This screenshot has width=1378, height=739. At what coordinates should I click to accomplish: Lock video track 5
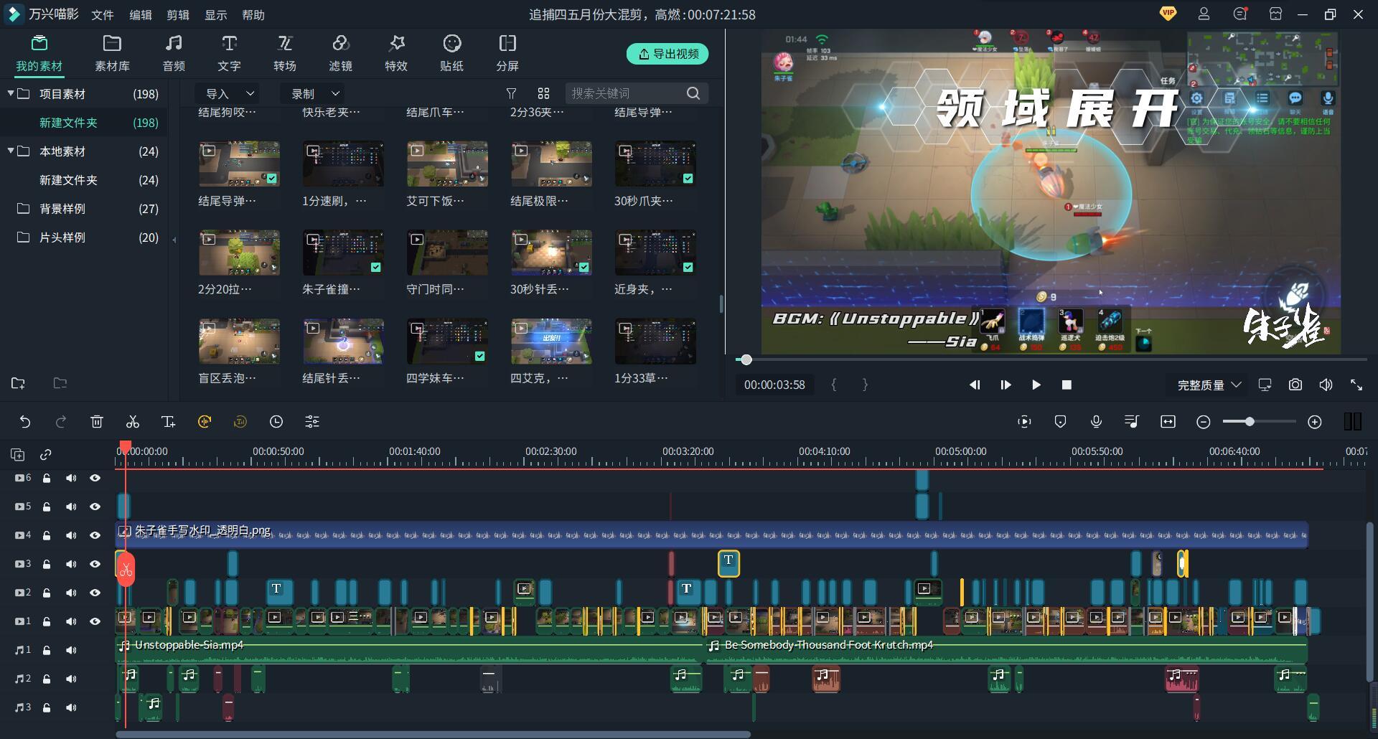click(47, 507)
